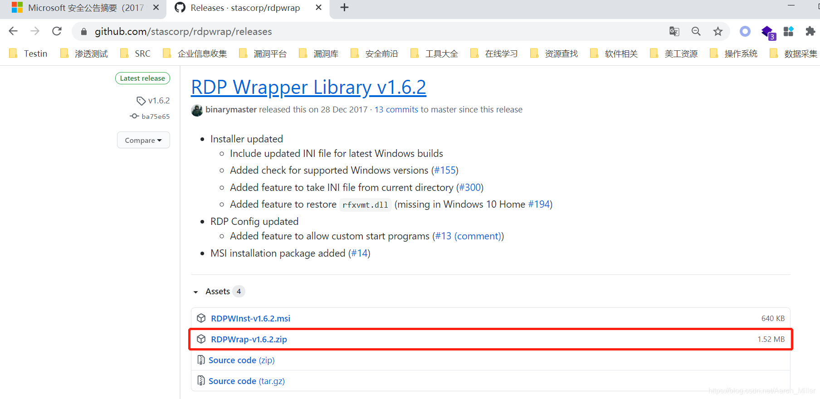The width and height of the screenshot is (820, 399).
Task: Open the 渗透测试 bookmark folder
Action: point(84,54)
